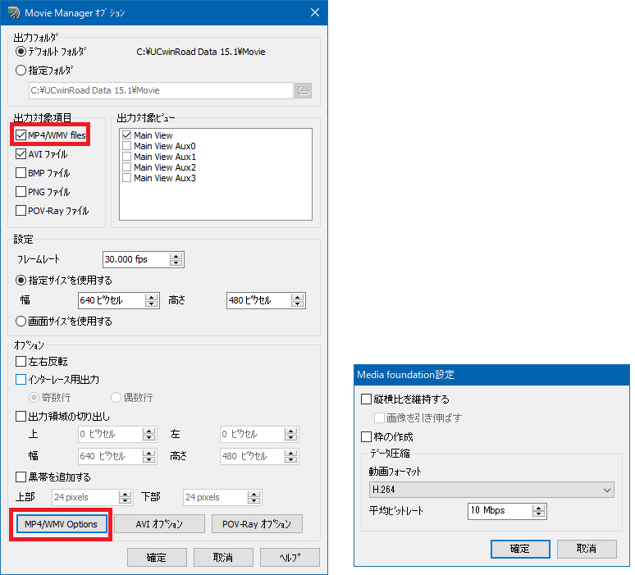Select the 指定フォルダ radio button

[21, 70]
